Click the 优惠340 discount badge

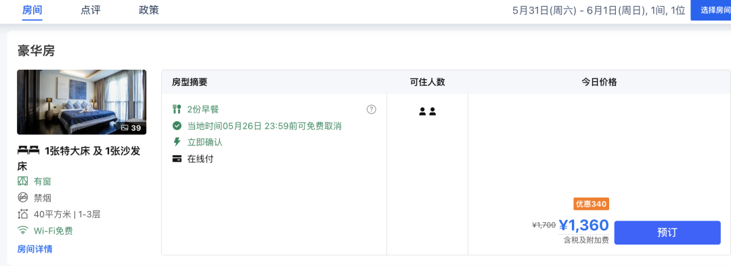[x=591, y=204]
